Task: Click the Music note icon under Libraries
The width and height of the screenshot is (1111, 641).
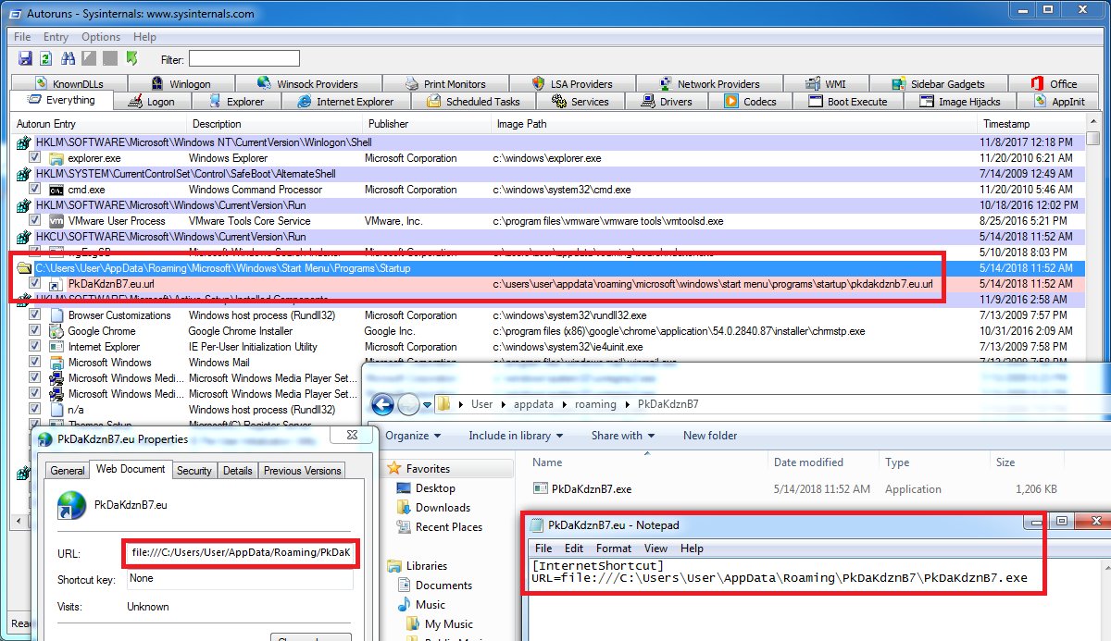Action: 406,604
